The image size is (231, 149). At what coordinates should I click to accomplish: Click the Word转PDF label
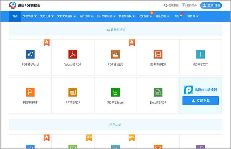73,64
